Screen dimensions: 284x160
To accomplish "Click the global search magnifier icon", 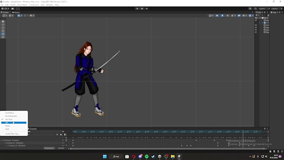I will click(255, 8).
